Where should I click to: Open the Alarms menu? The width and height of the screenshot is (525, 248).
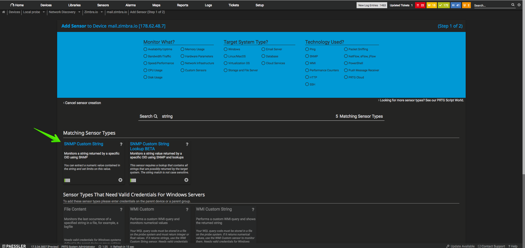click(130, 5)
